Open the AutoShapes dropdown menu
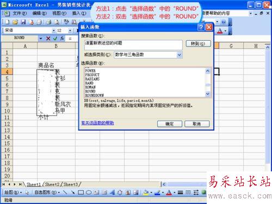Image resolution: width=272 pixels, height=204 pixels. click(47, 193)
